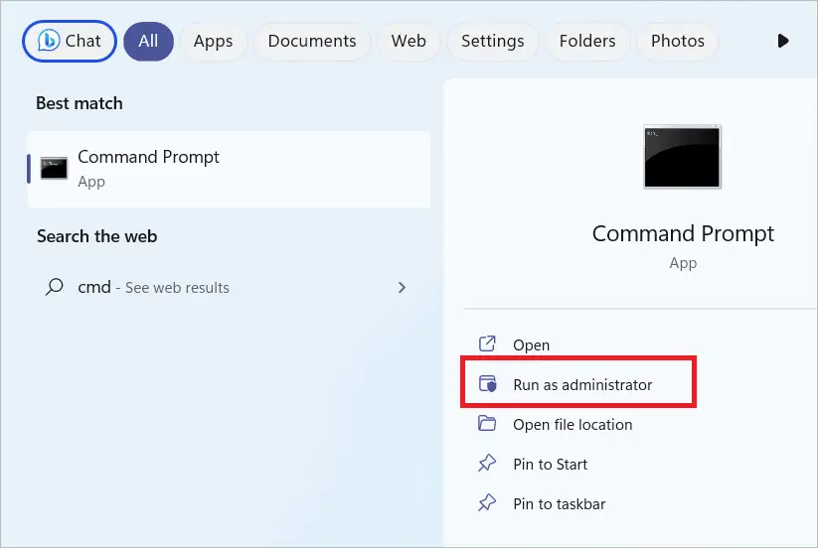Click the magnifier icon beside cmd
The width and height of the screenshot is (818, 548).
55,287
